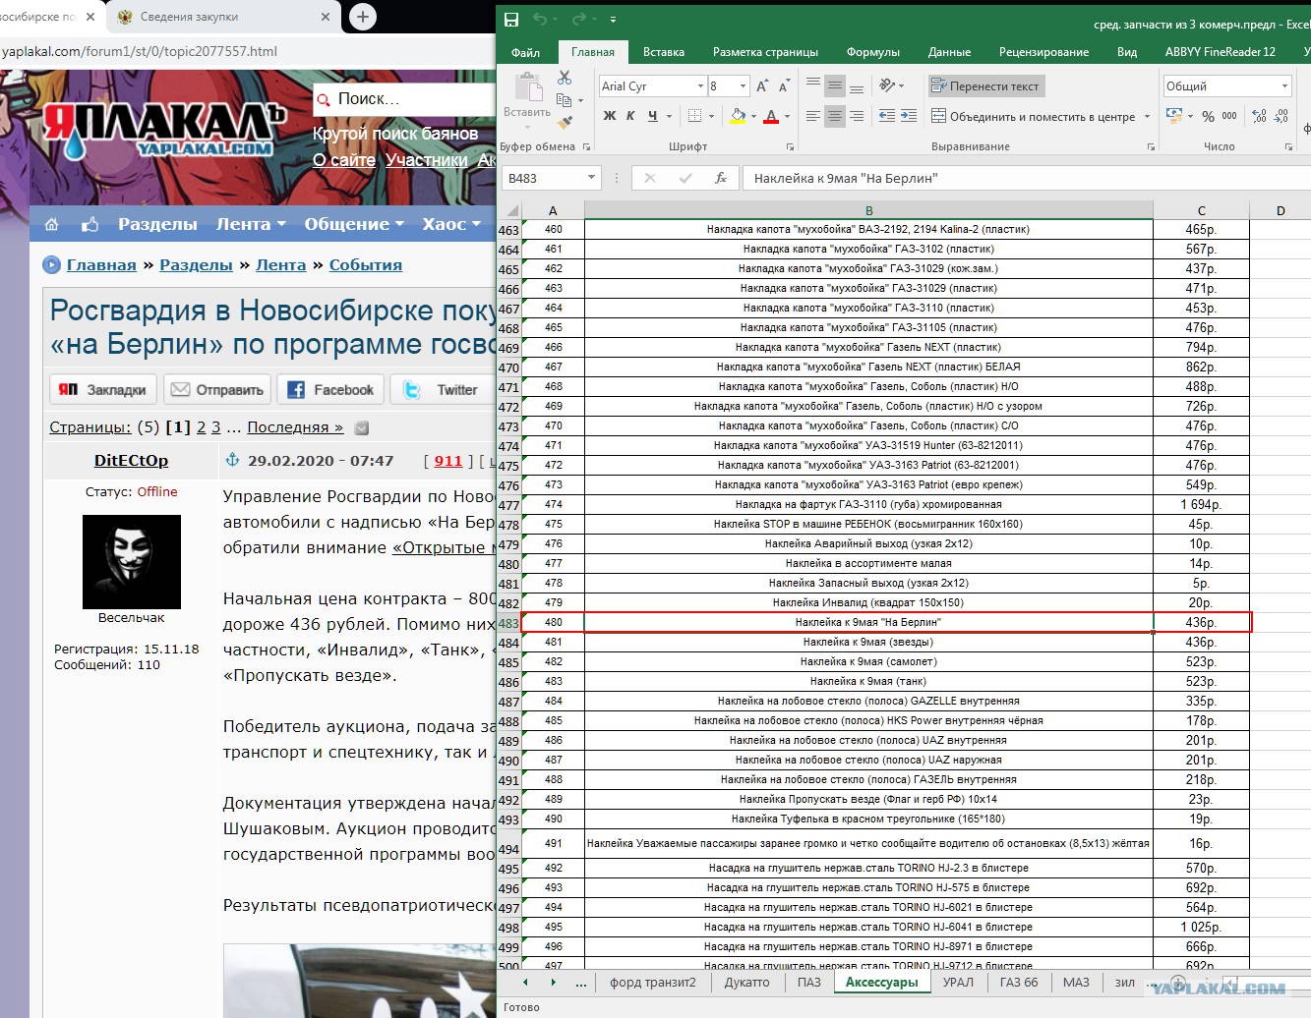Open the fill color dropdown arrow
Viewport: 1311px width, 1018px height.
(x=753, y=116)
